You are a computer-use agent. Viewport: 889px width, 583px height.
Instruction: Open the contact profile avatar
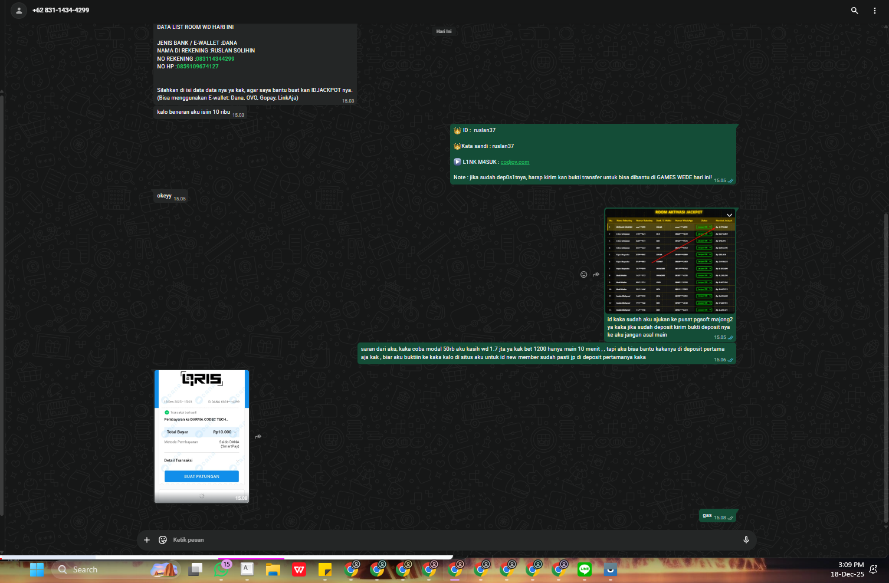tap(19, 11)
